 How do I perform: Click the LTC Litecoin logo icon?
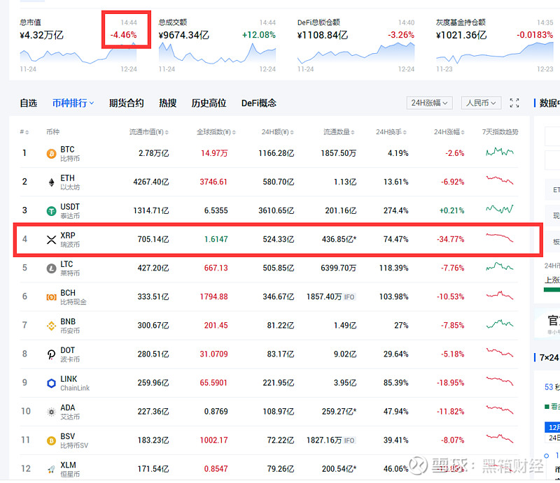coord(51,268)
